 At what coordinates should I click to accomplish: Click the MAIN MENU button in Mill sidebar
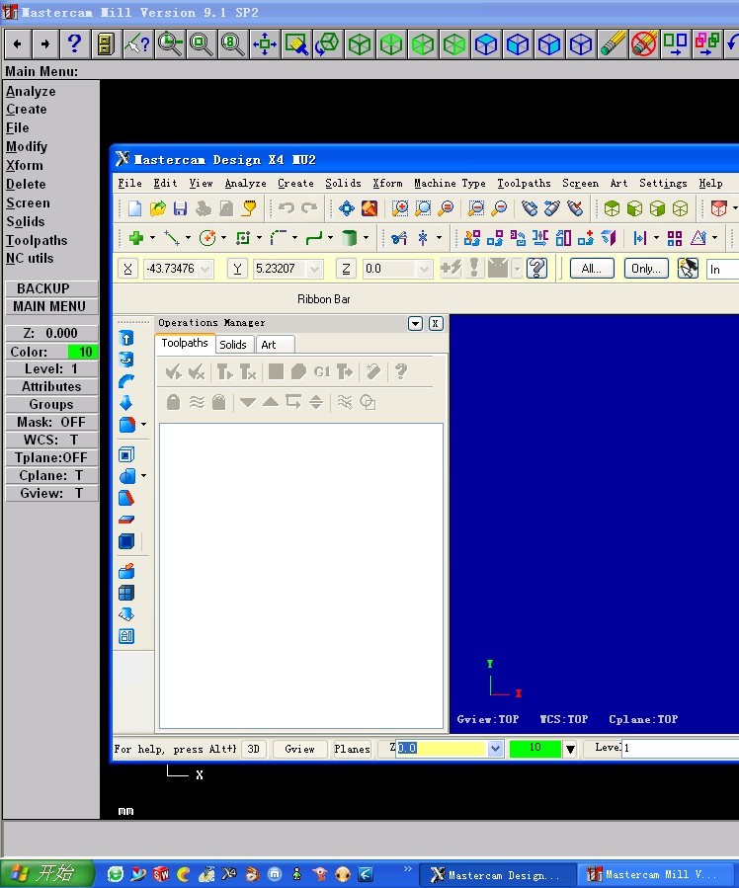(x=51, y=306)
